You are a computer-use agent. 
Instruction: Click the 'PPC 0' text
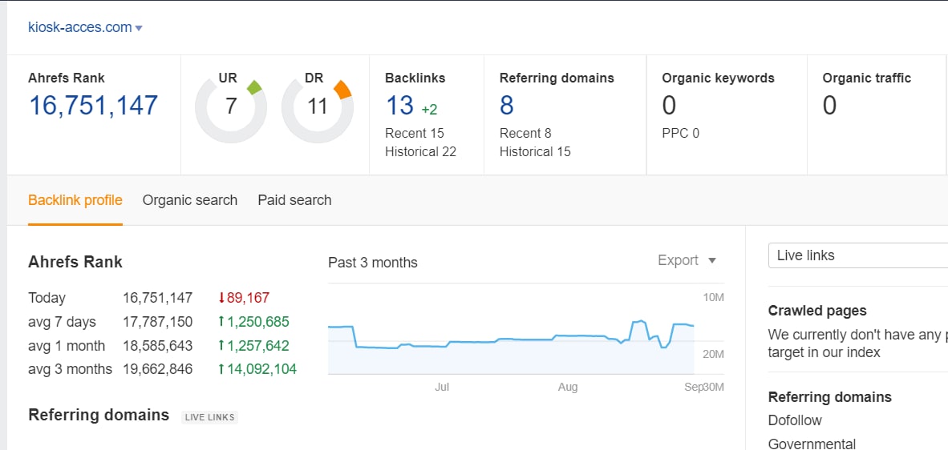coord(681,133)
